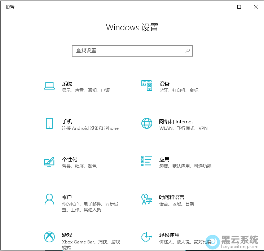264x251 pixels.
Task: Click inside the 查找设置 search box
Action: [x=132, y=51]
